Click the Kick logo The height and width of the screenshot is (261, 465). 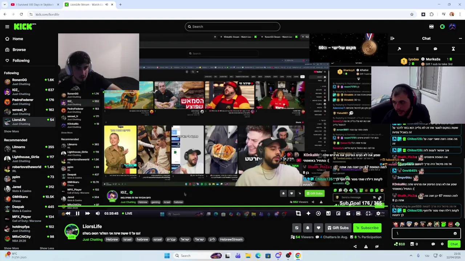click(25, 26)
